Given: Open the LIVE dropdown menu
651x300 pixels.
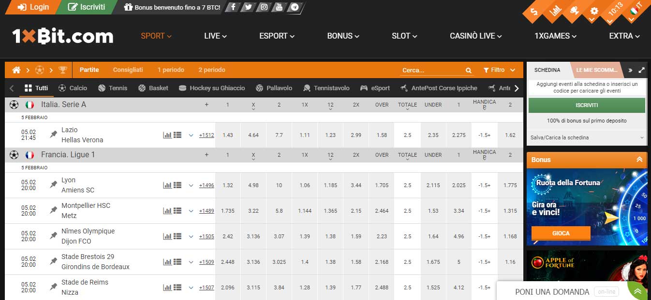Looking at the screenshot, I should [215, 36].
